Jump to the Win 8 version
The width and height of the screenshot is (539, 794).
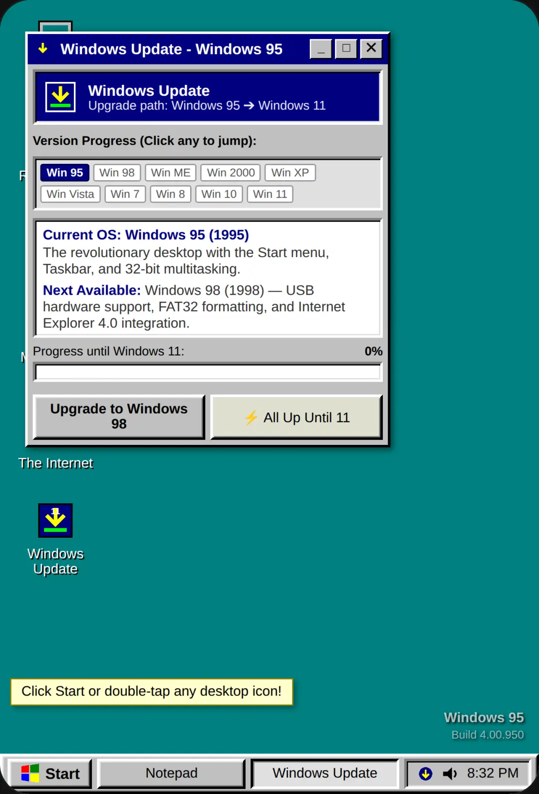point(170,194)
